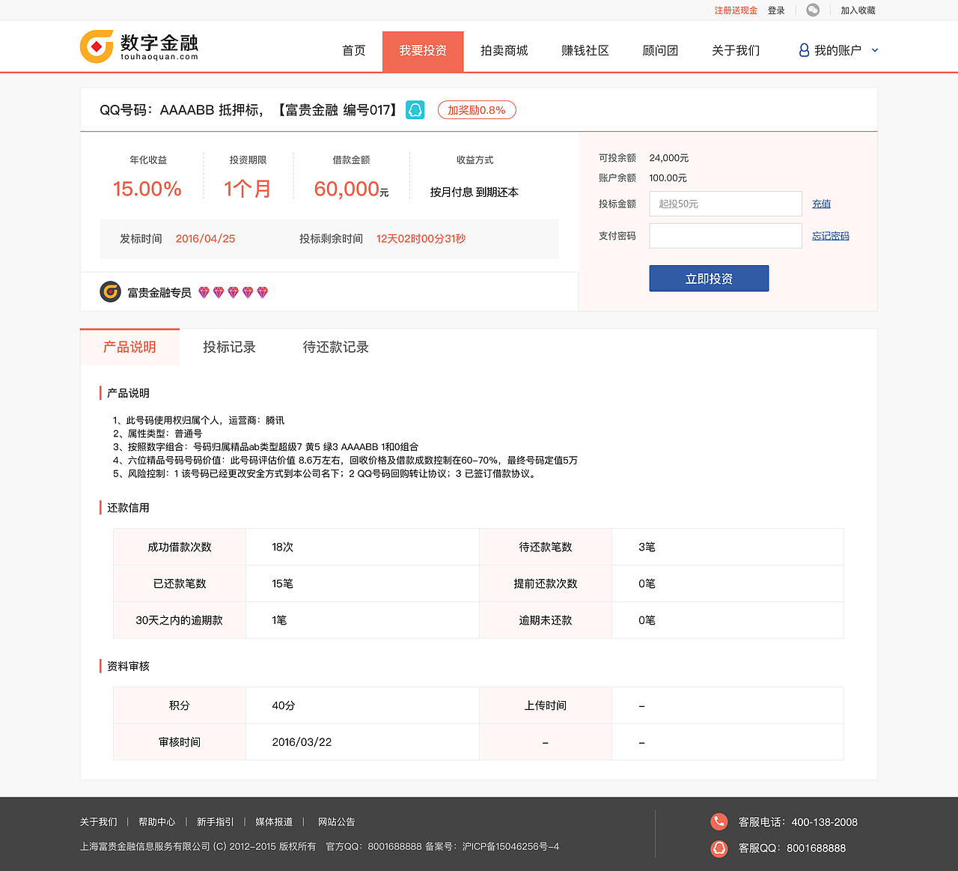Click the 24,000元 available amount
This screenshot has width=958, height=871.
tap(669, 158)
